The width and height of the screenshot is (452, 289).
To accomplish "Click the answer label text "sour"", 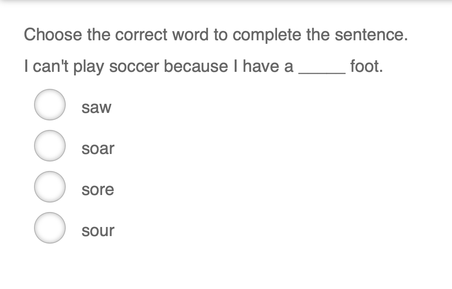I will point(98,231).
